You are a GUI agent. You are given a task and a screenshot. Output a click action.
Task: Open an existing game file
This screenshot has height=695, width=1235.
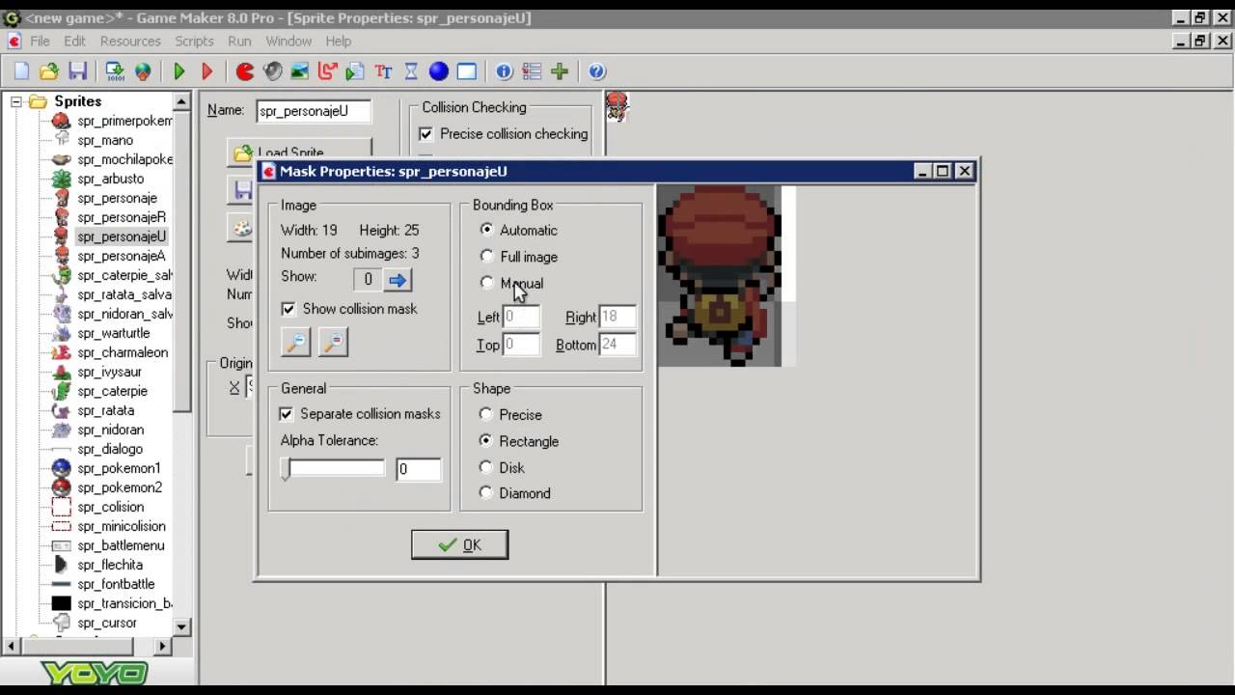click(x=49, y=71)
